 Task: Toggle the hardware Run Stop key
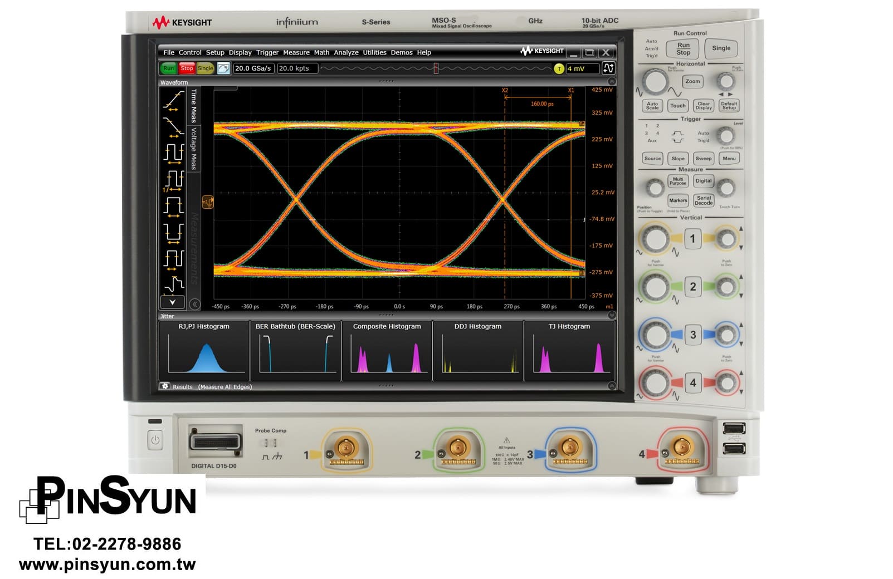coord(683,49)
